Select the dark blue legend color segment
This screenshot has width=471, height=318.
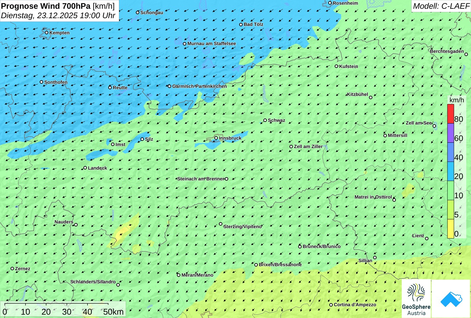coord(450,152)
